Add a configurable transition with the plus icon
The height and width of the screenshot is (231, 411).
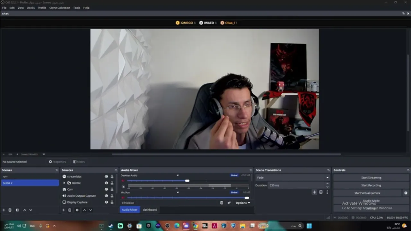314,192
